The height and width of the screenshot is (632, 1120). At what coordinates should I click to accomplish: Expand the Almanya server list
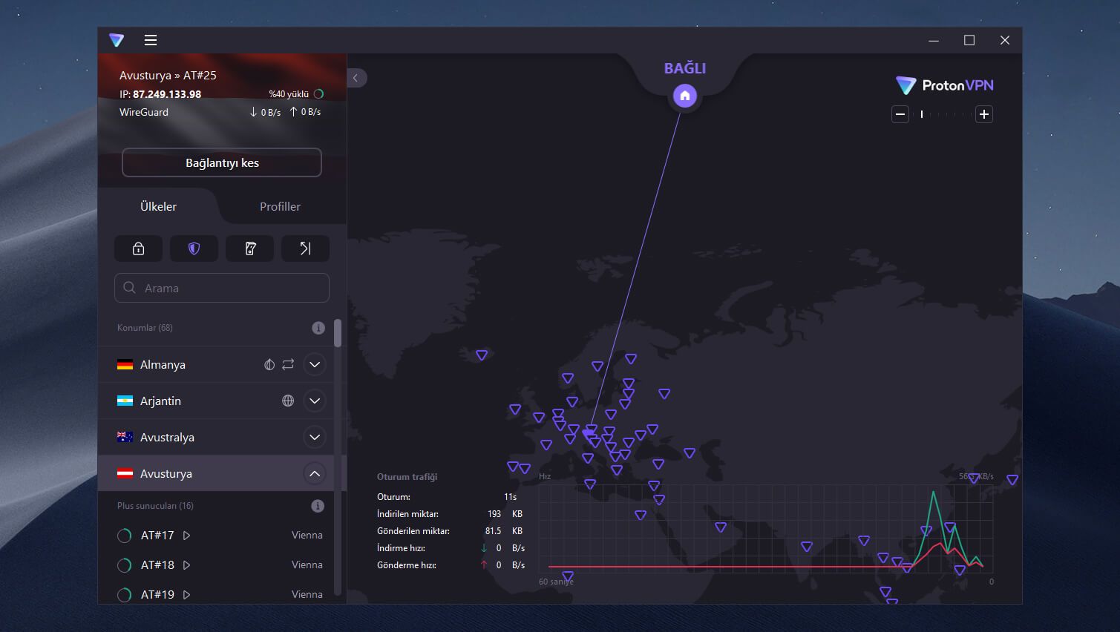pyautogui.click(x=315, y=364)
